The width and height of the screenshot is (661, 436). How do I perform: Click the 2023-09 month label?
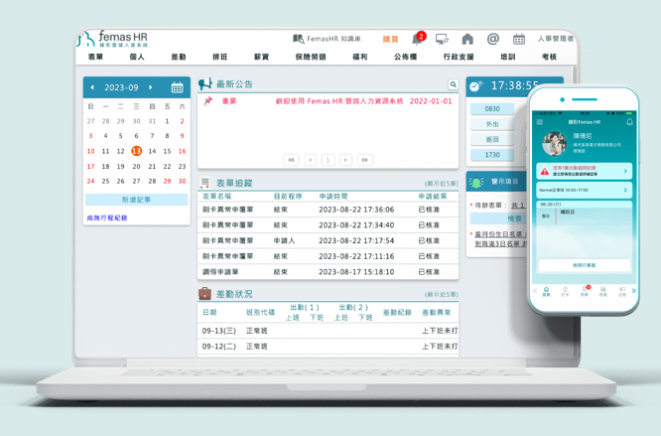click(121, 87)
